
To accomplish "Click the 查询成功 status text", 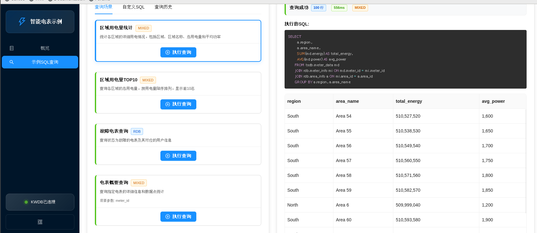I will click(x=299, y=8).
